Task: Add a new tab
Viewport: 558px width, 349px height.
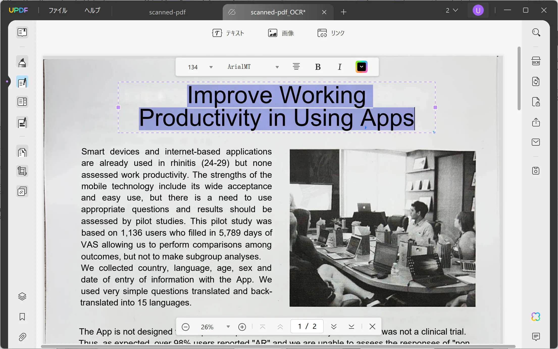Action: [344, 12]
